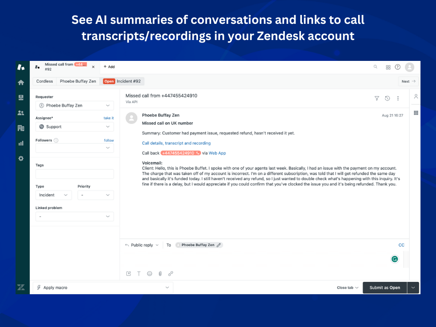The image size is (436, 327).
Task: Click the Aug 21 16:27 timestamp
Action: (x=392, y=115)
